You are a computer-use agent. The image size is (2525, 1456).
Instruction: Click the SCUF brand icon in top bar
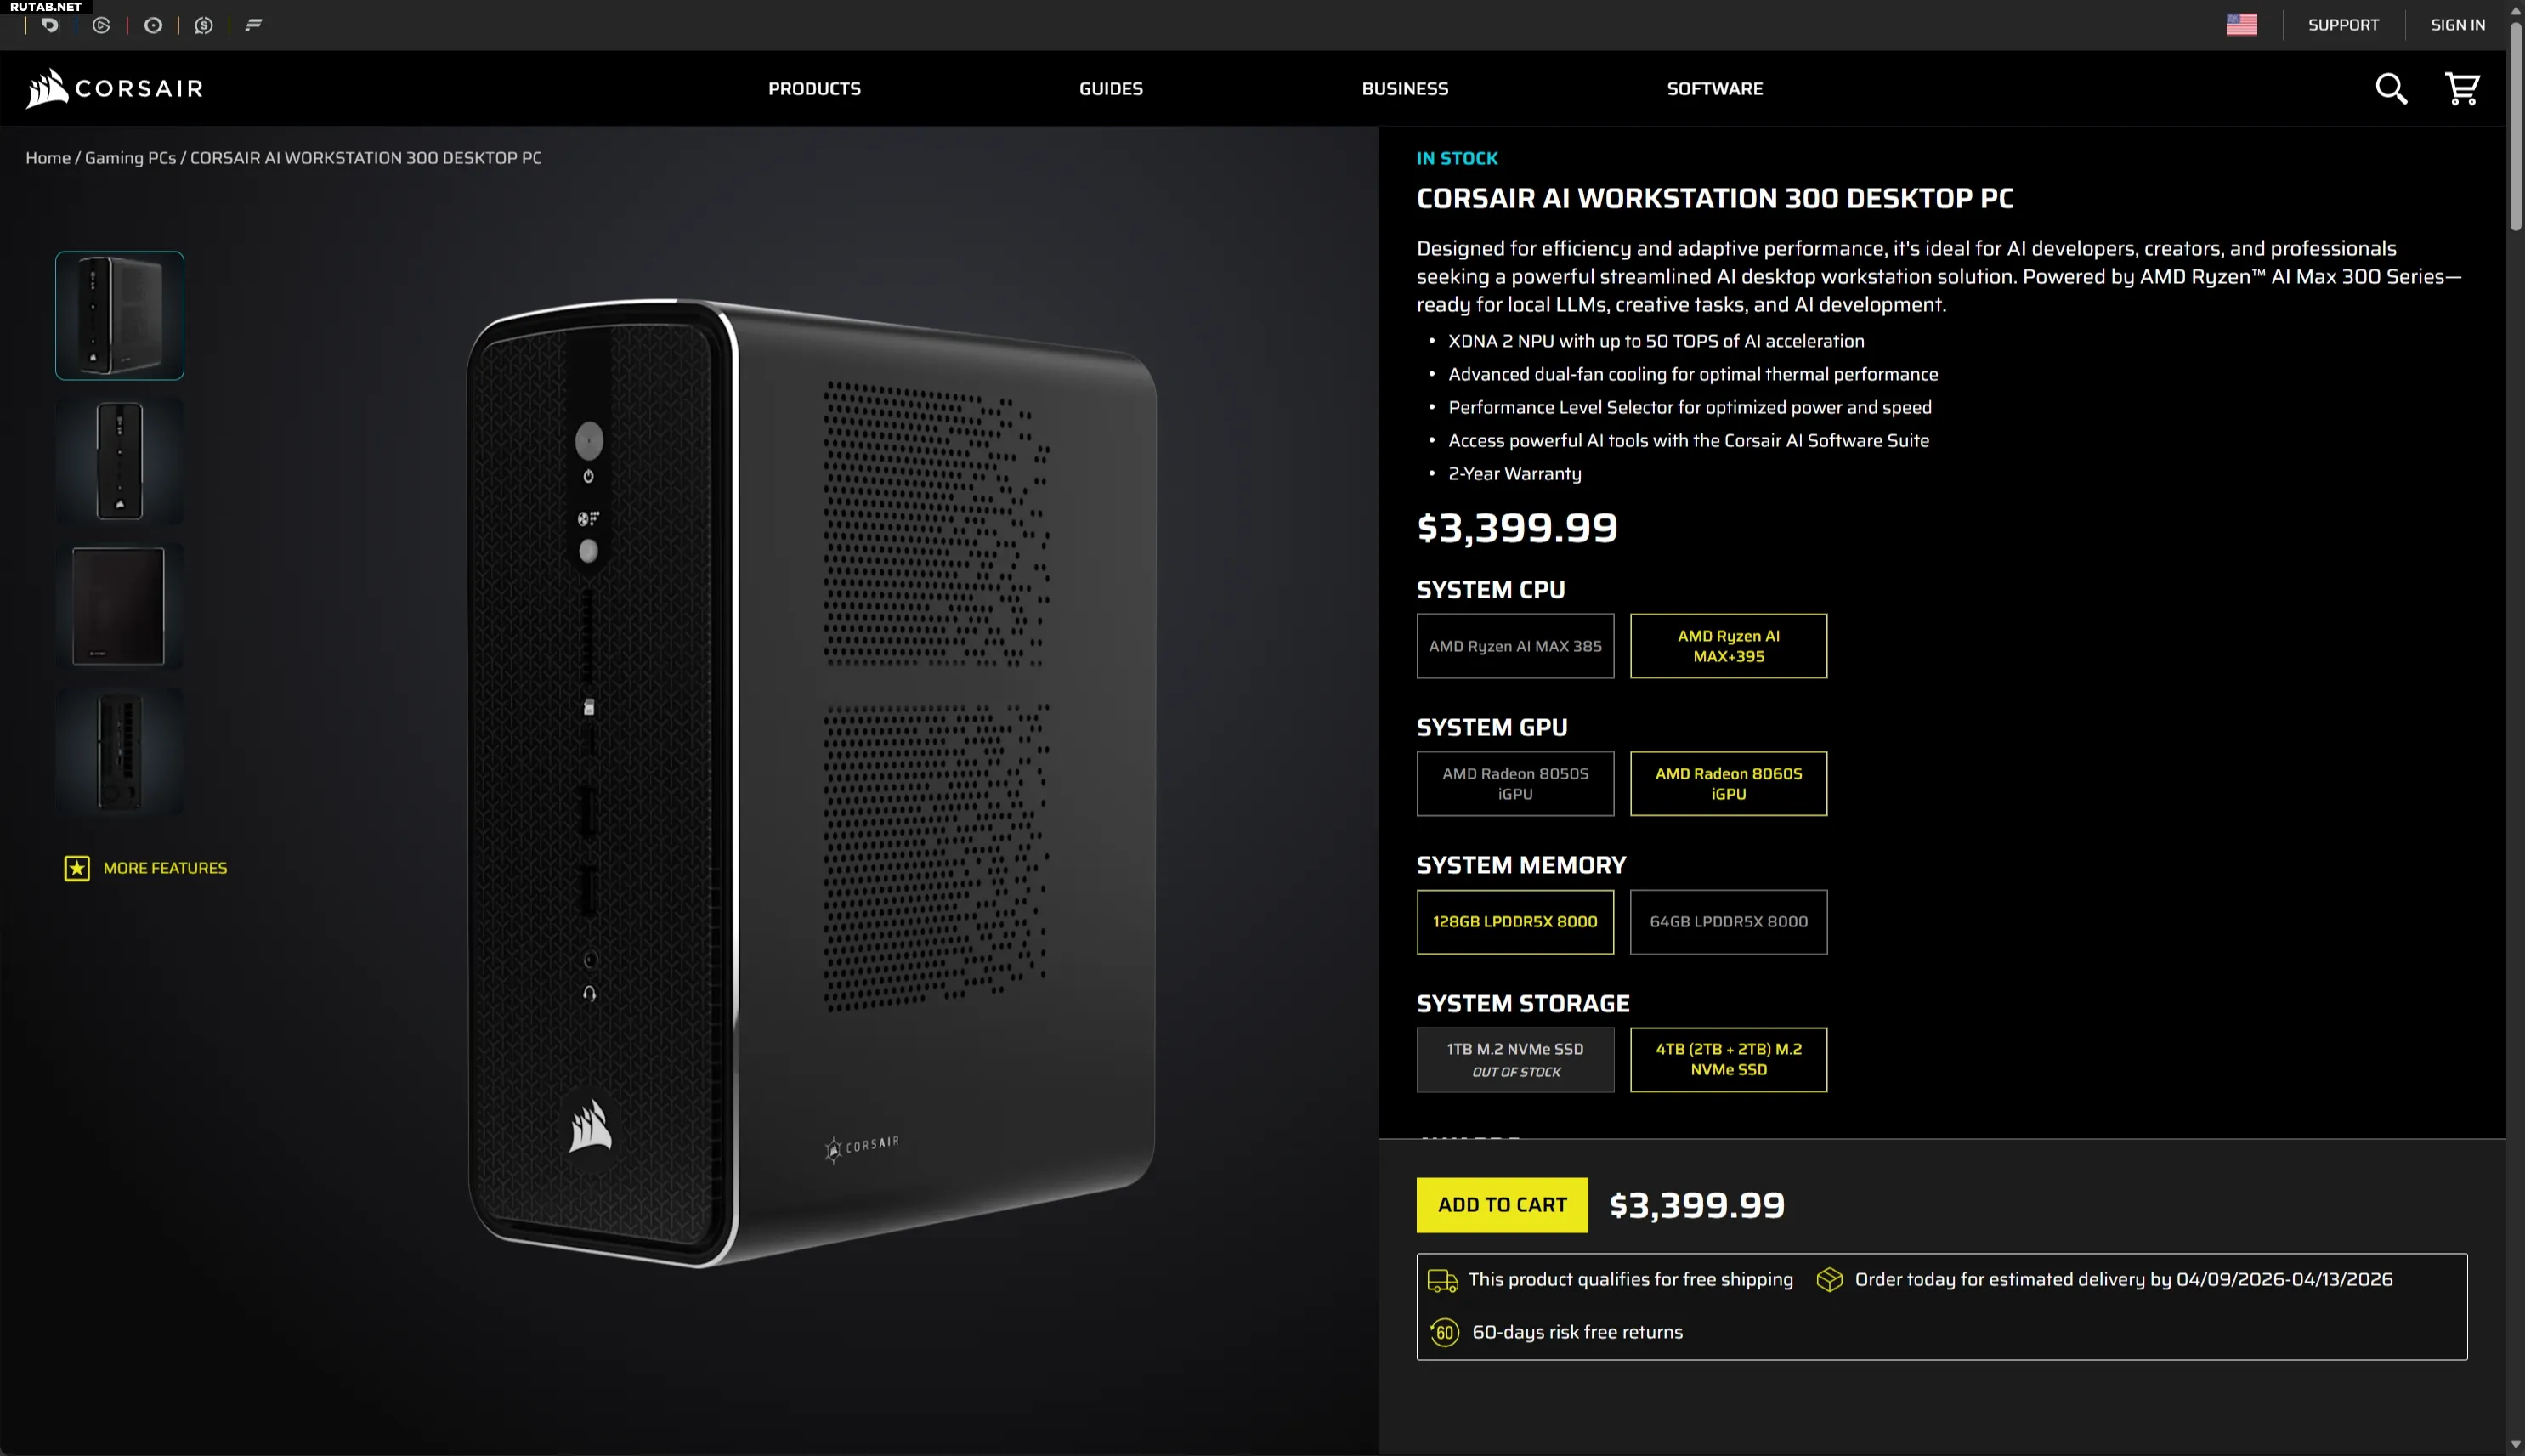(x=204, y=25)
